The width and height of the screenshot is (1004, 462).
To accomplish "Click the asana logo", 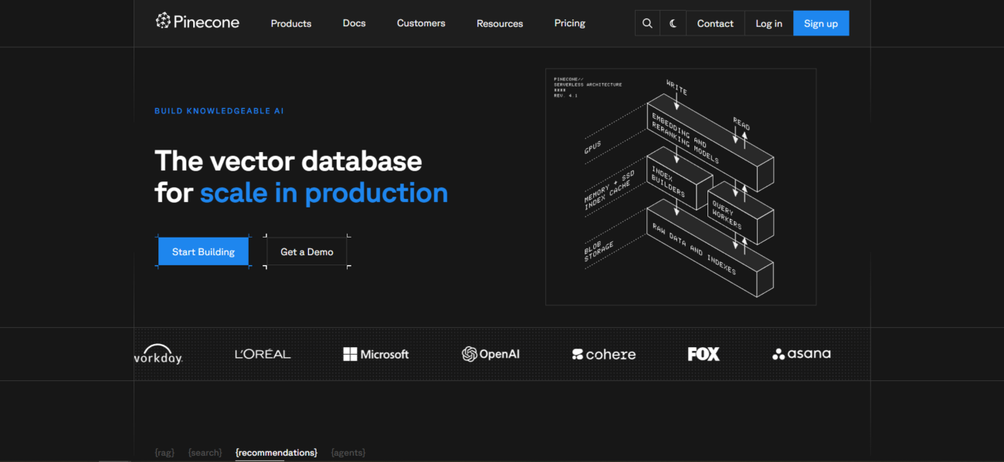I will 801,354.
